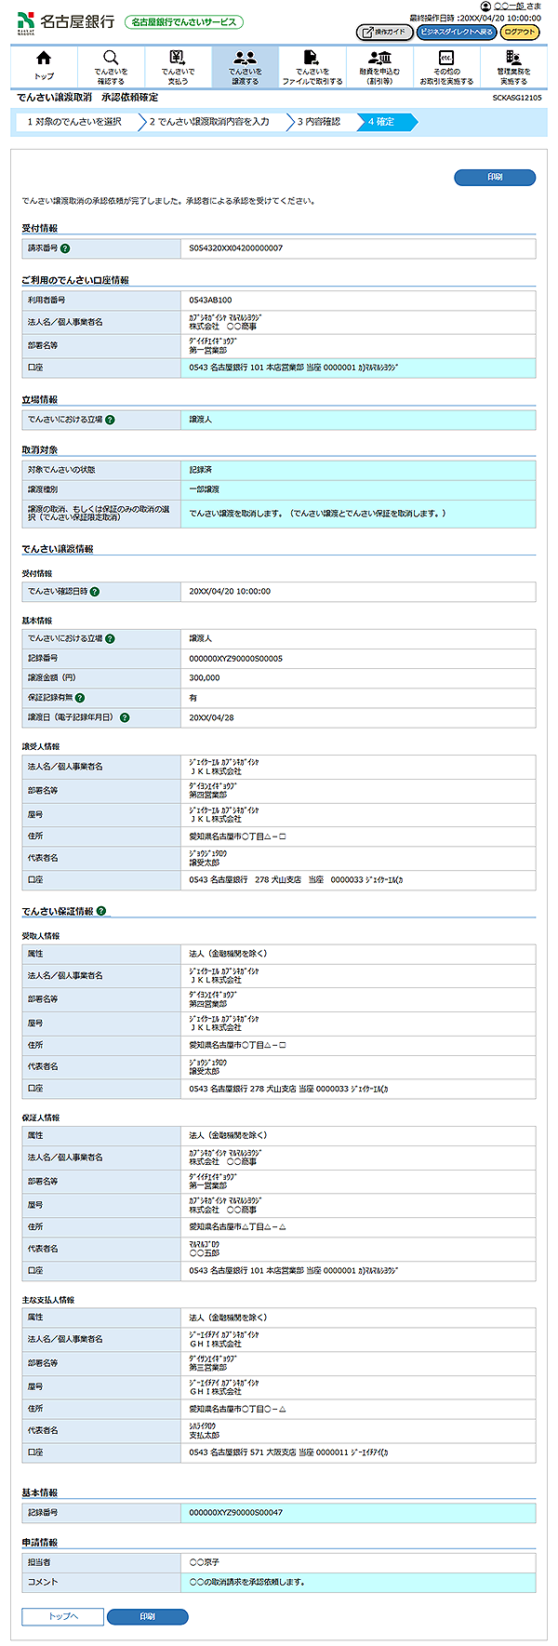Click the upper 印刷 button

click(495, 177)
